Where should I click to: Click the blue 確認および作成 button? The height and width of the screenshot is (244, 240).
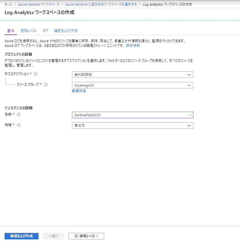tap(22, 236)
